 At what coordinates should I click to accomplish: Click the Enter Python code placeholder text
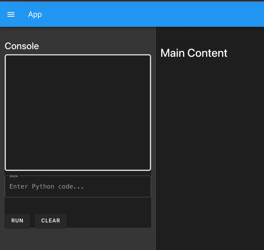(x=47, y=187)
